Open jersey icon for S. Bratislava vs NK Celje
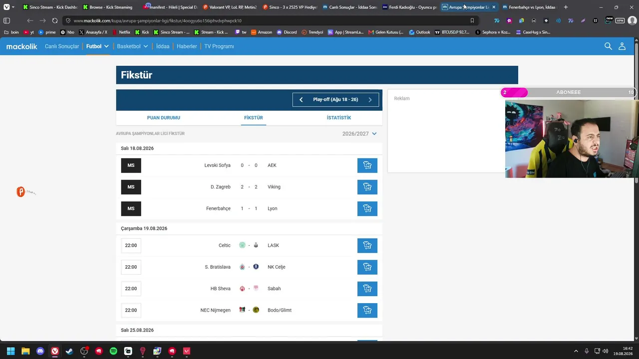Image resolution: width=639 pixels, height=359 pixels. coord(367,267)
